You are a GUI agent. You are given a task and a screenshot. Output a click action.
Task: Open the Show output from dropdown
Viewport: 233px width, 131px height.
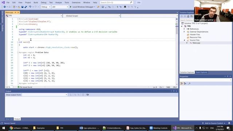click(x=44, y=95)
